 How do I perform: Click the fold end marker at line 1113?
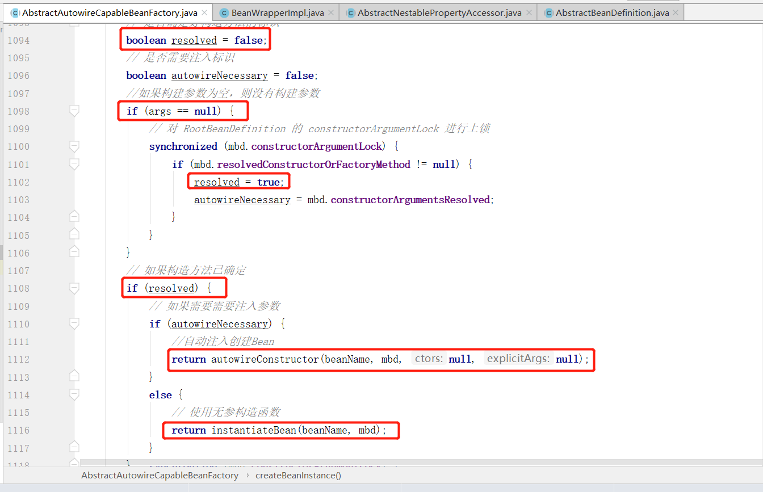(x=74, y=376)
